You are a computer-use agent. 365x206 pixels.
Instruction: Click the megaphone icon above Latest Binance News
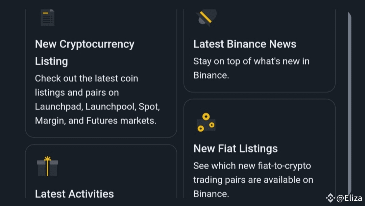pyautogui.click(x=206, y=18)
